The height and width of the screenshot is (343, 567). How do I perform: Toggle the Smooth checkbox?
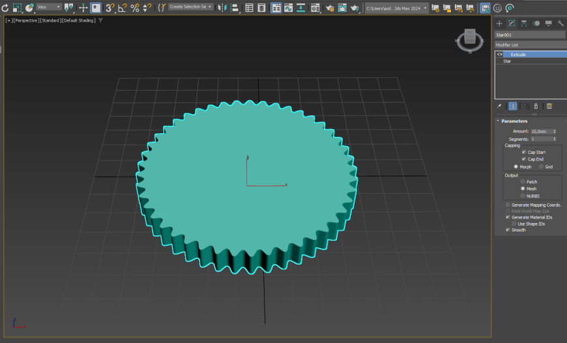[508, 230]
